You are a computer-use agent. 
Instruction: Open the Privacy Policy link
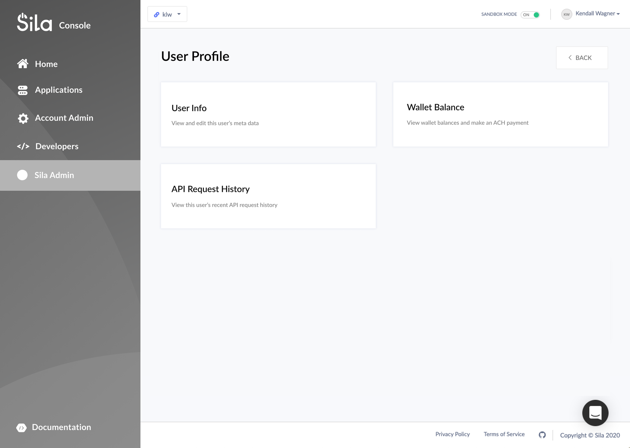[x=452, y=434]
